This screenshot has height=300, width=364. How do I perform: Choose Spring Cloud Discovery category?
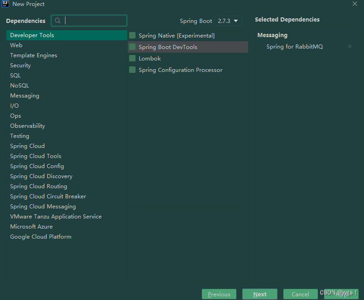pos(67,176)
